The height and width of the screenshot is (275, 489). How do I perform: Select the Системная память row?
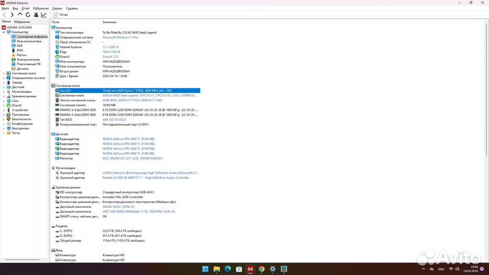[127, 105]
